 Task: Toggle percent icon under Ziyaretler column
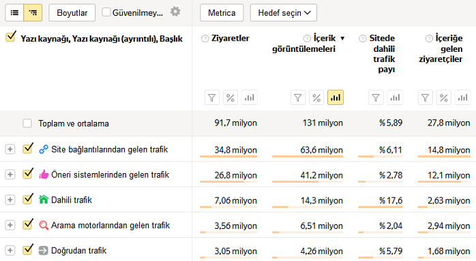coord(230,97)
